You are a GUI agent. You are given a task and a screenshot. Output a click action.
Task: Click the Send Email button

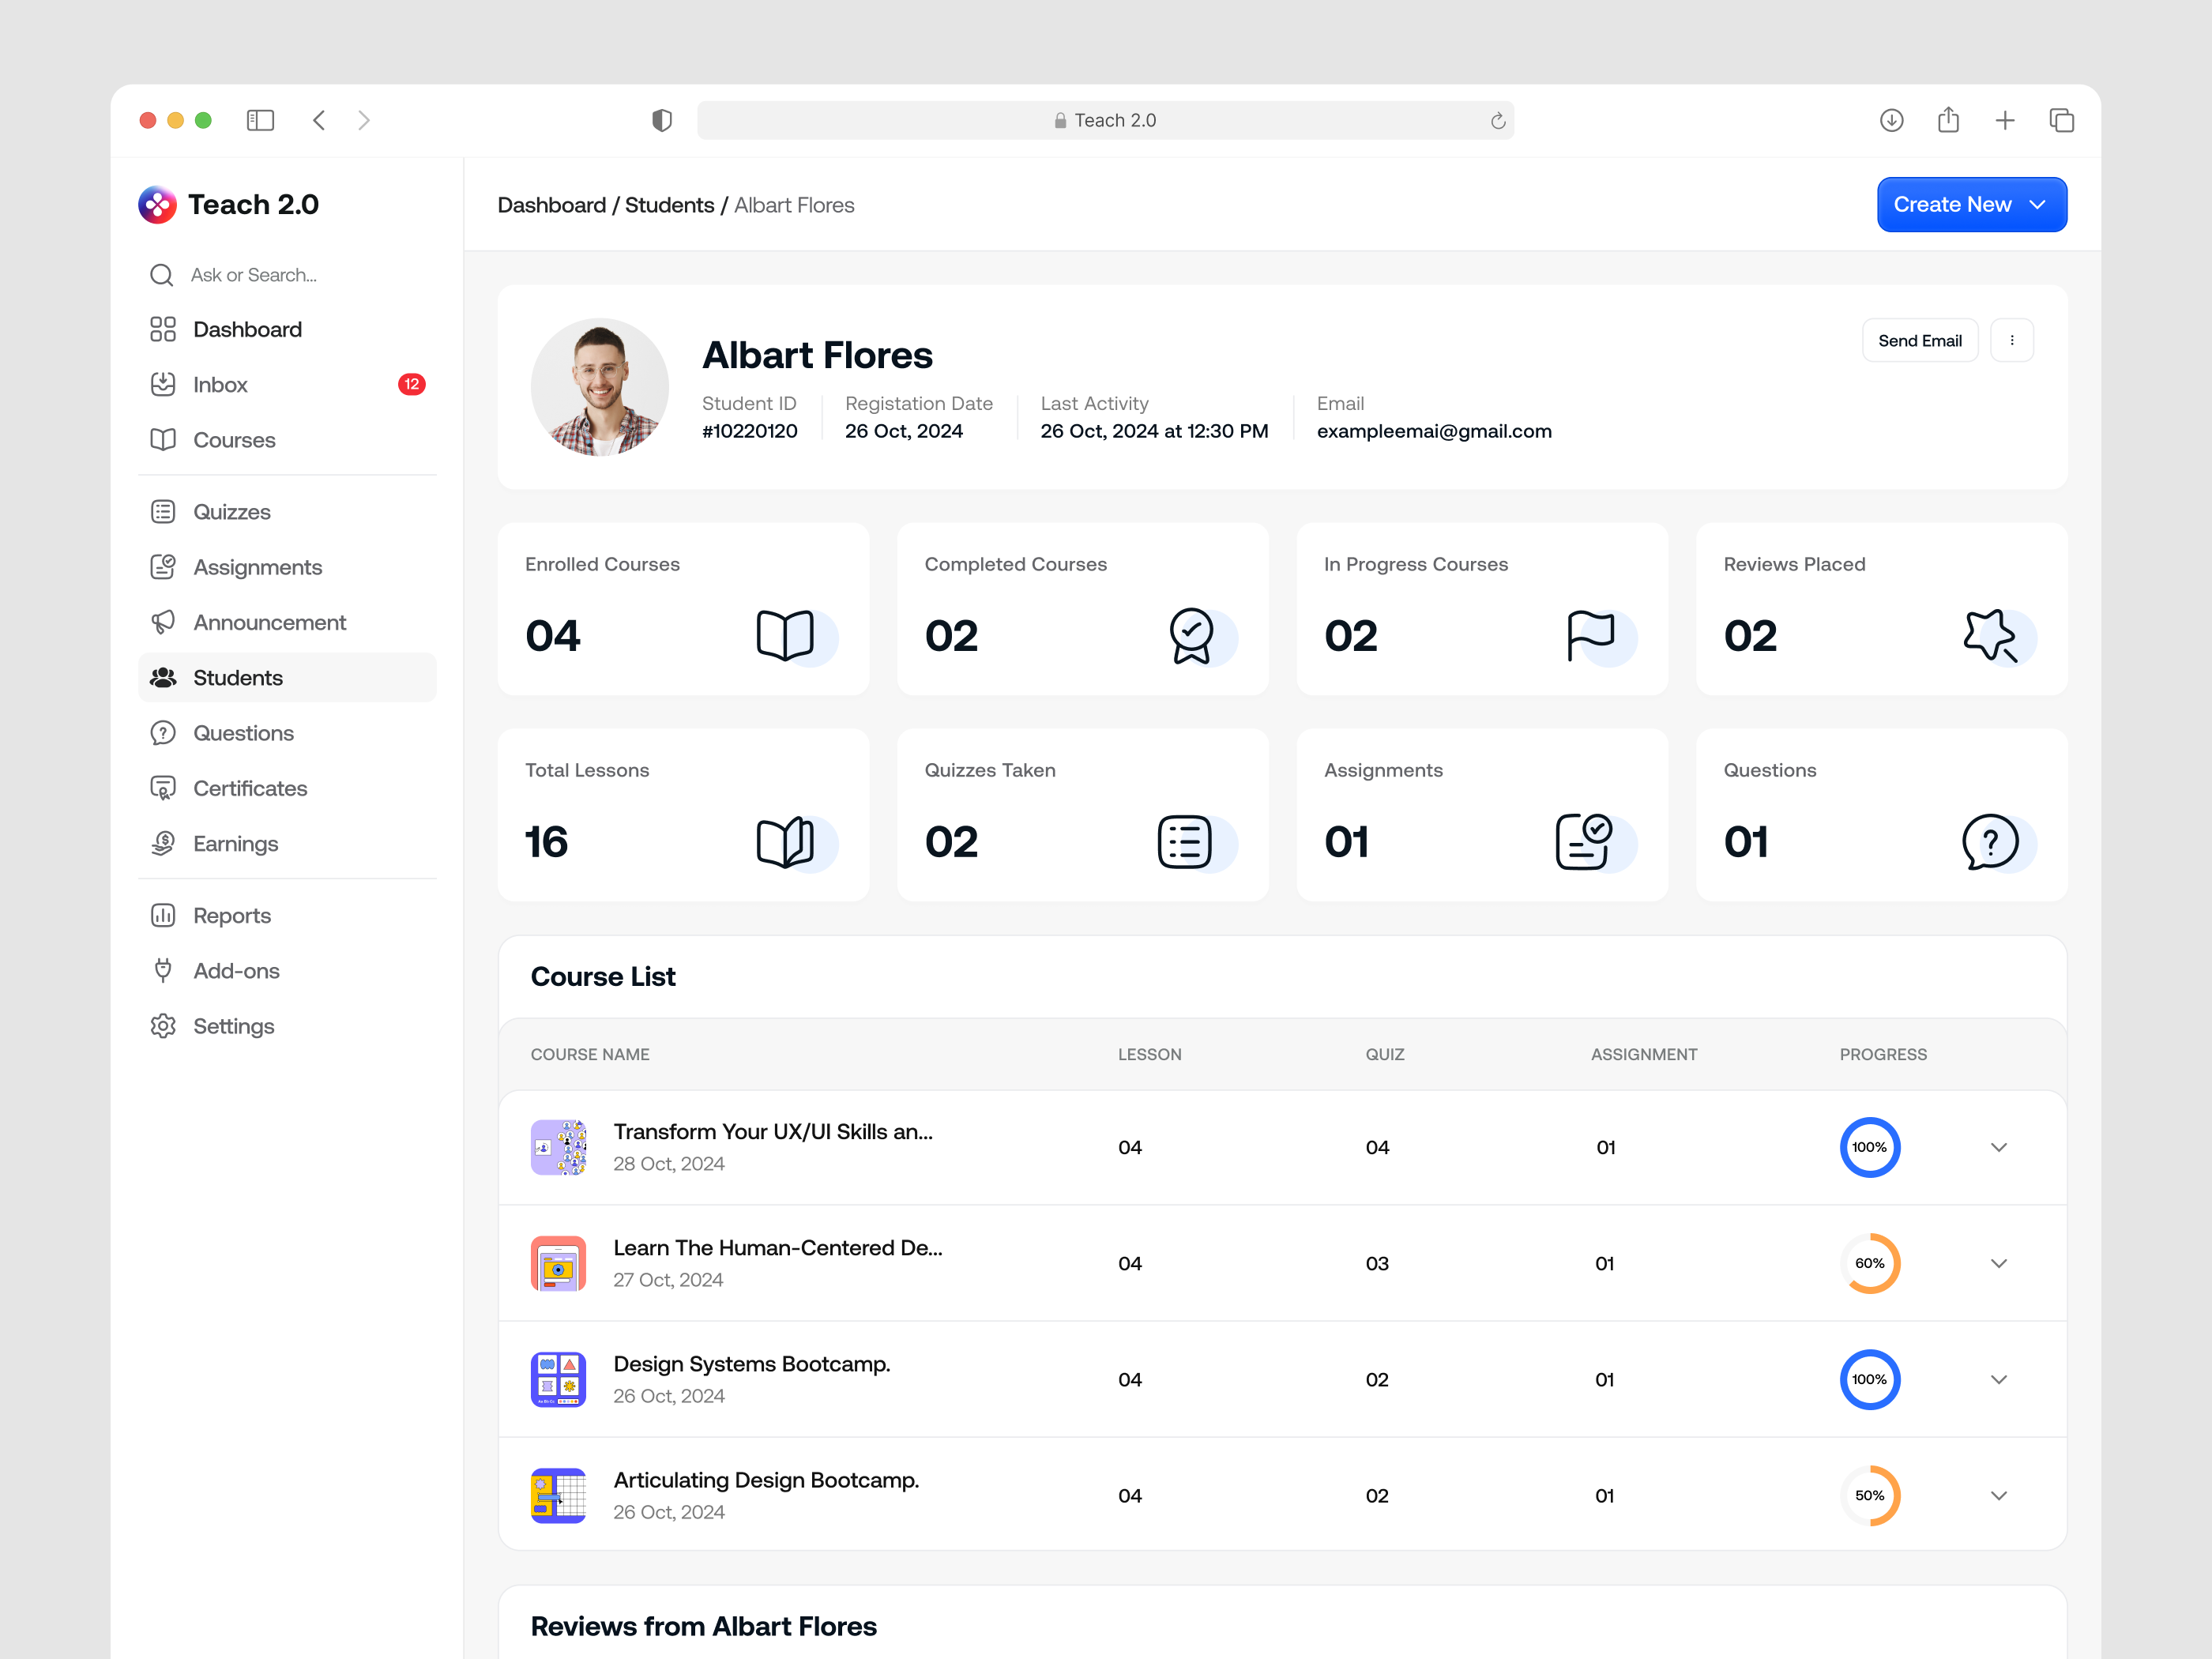point(1919,340)
